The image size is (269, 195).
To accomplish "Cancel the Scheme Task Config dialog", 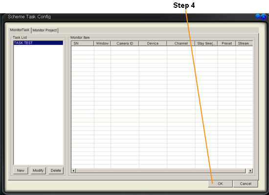I will coord(246,184).
